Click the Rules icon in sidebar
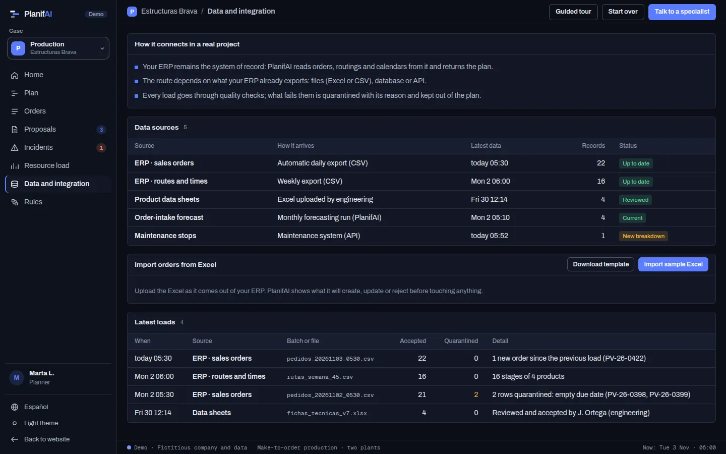Viewport: 726px width, 454px height. coord(15,202)
